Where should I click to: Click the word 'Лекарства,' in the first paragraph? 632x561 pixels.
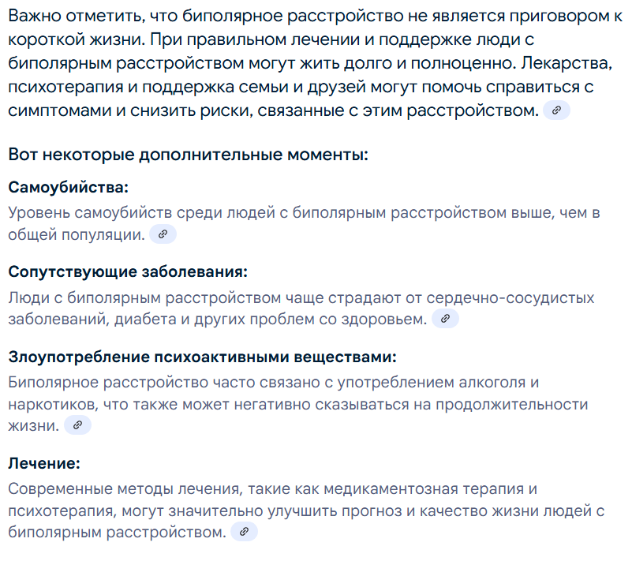(x=567, y=63)
